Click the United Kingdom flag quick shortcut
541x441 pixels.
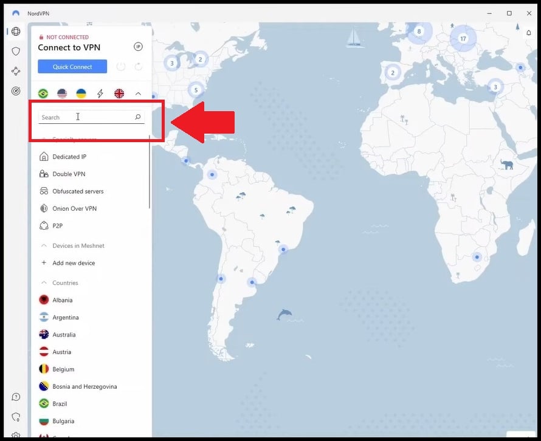coord(119,94)
